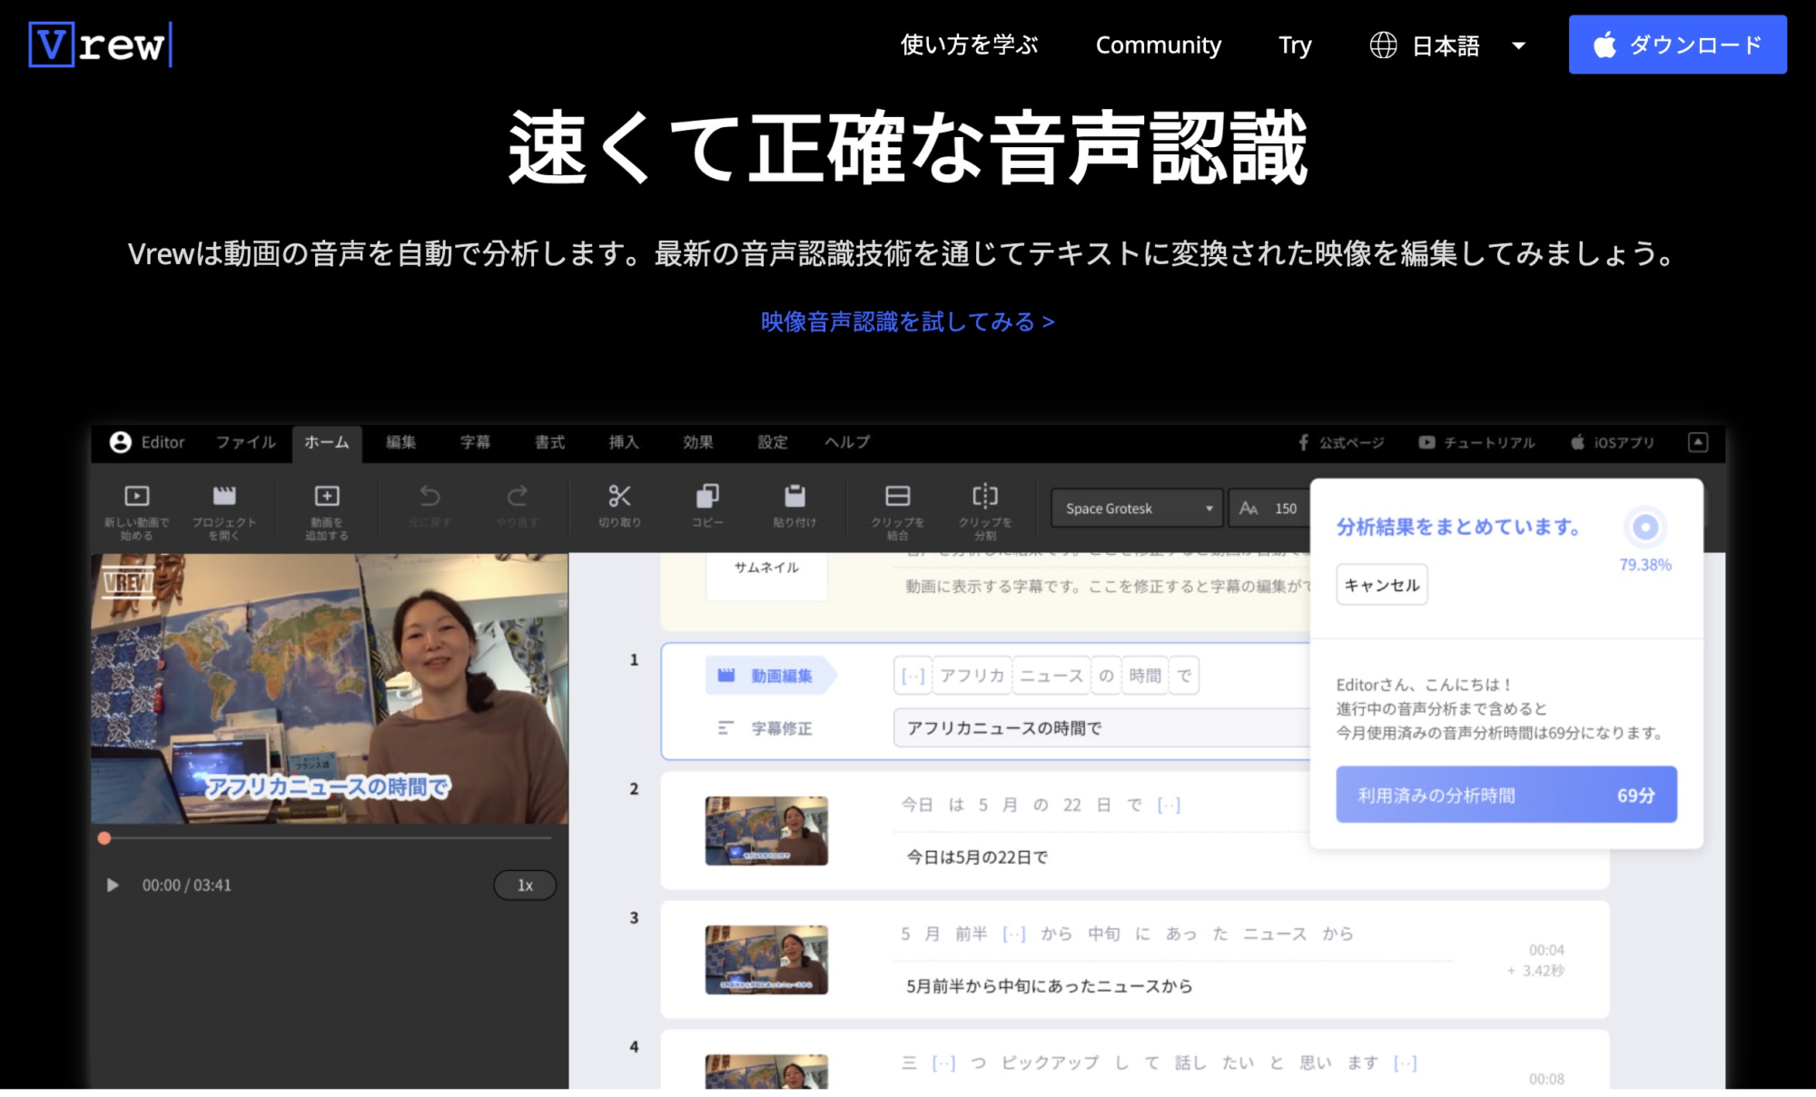1816x1097 pixels.
Task: Click the 79.38% progress spinner
Action: 1644,528
